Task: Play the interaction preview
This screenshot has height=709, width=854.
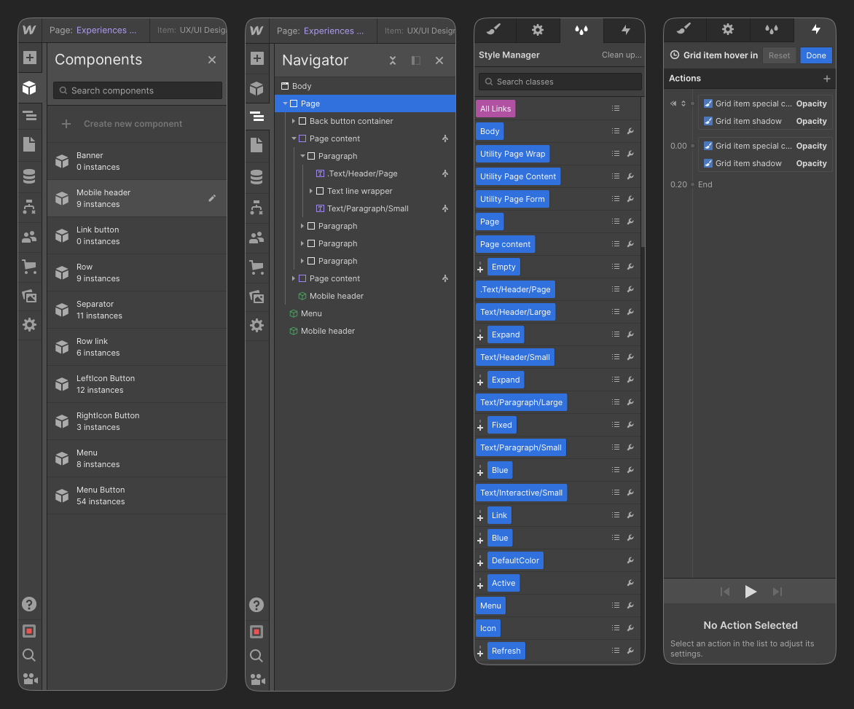Action: (x=750, y=592)
